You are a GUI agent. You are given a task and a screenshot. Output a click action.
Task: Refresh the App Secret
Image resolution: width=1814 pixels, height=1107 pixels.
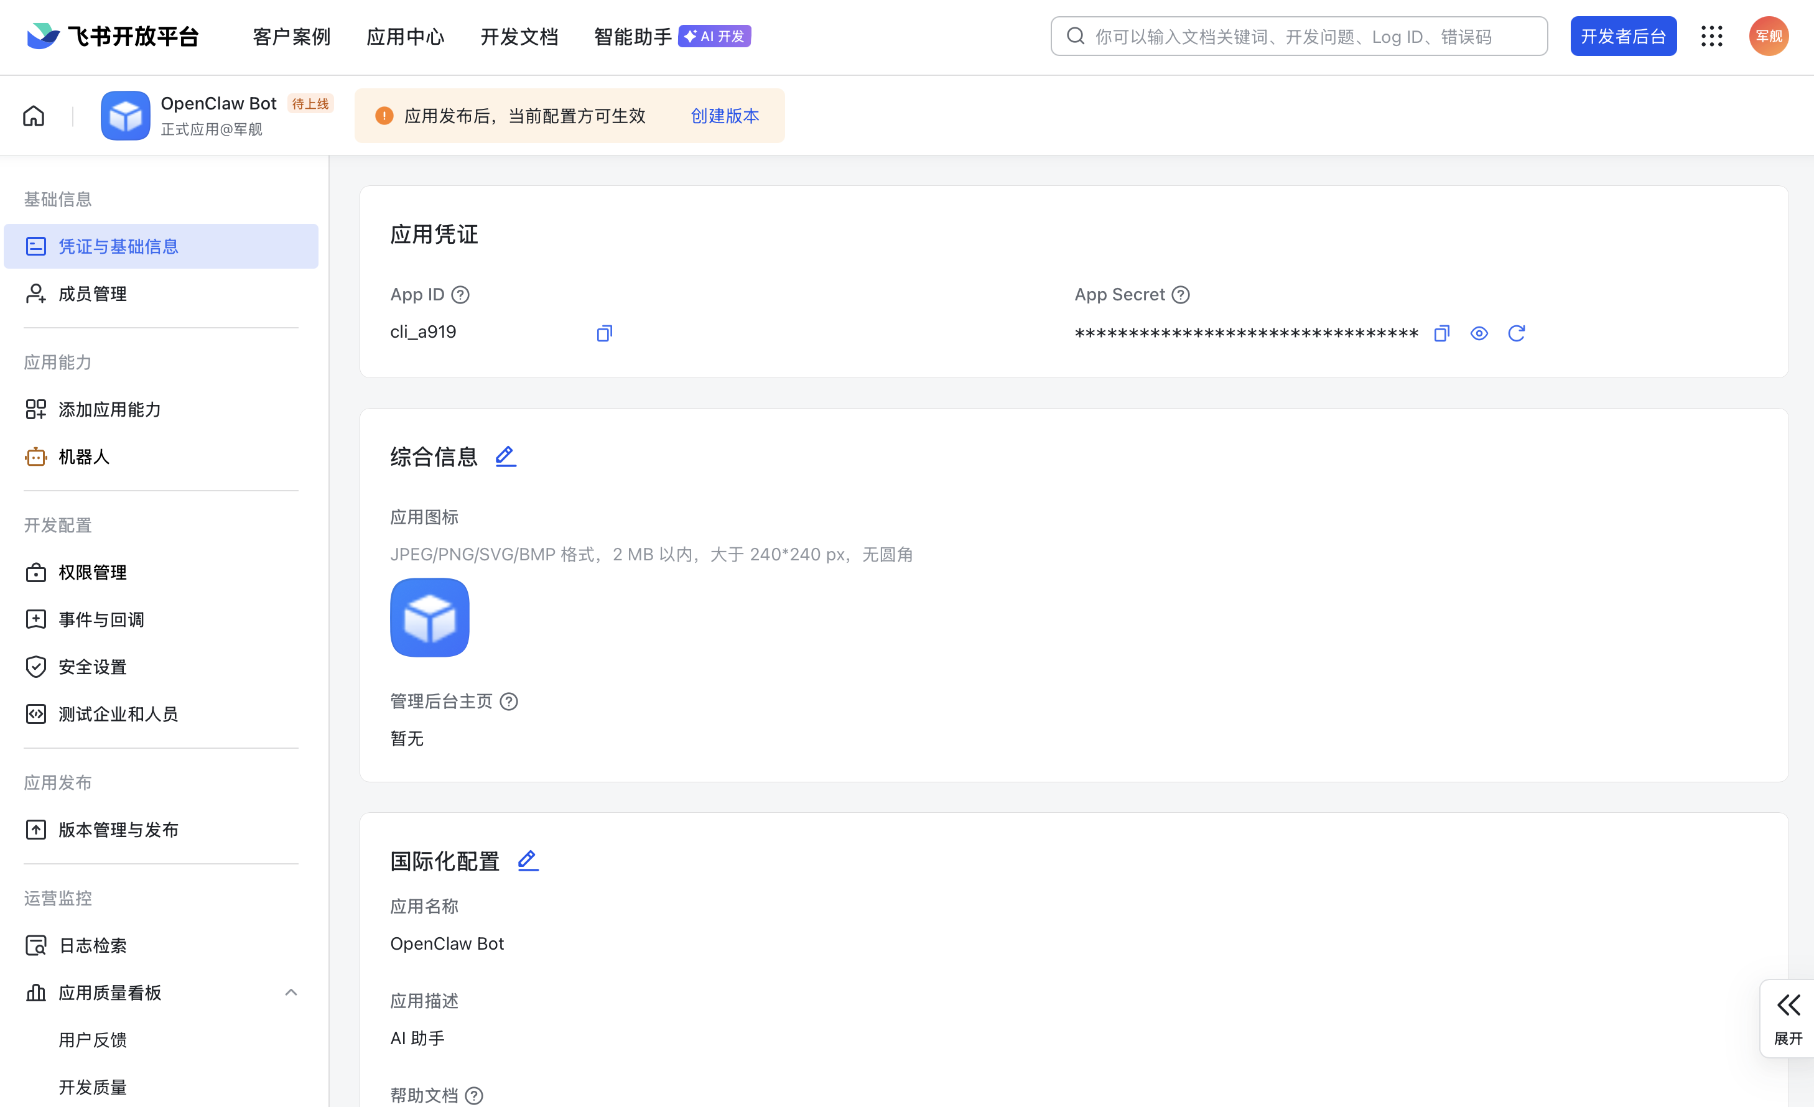(1516, 333)
